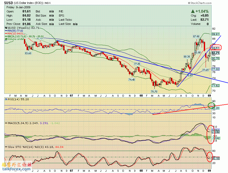The height and width of the screenshot is (173, 228).
Task: Click the Last Ticks label
Action: click(66, 20)
